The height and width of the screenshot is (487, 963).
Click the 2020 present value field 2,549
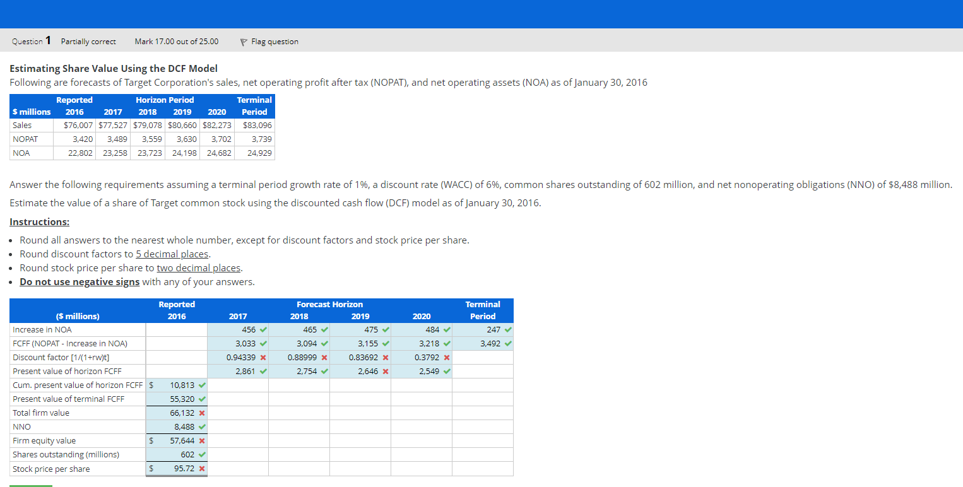(x=422, y=371)
